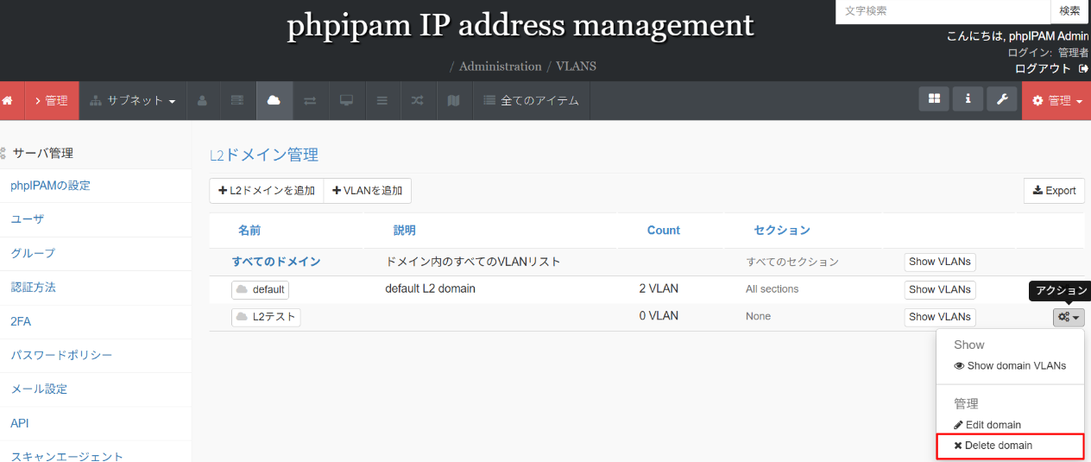Open the hamburger lines icon in navbar
This screenshot has height=462, width=1091.
pos(382,101)
